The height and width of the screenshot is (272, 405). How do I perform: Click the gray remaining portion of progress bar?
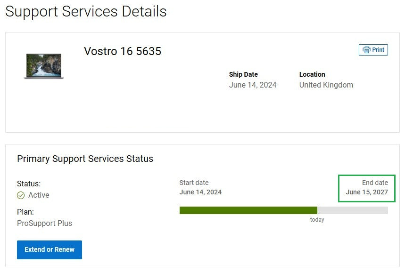point(353,210)
